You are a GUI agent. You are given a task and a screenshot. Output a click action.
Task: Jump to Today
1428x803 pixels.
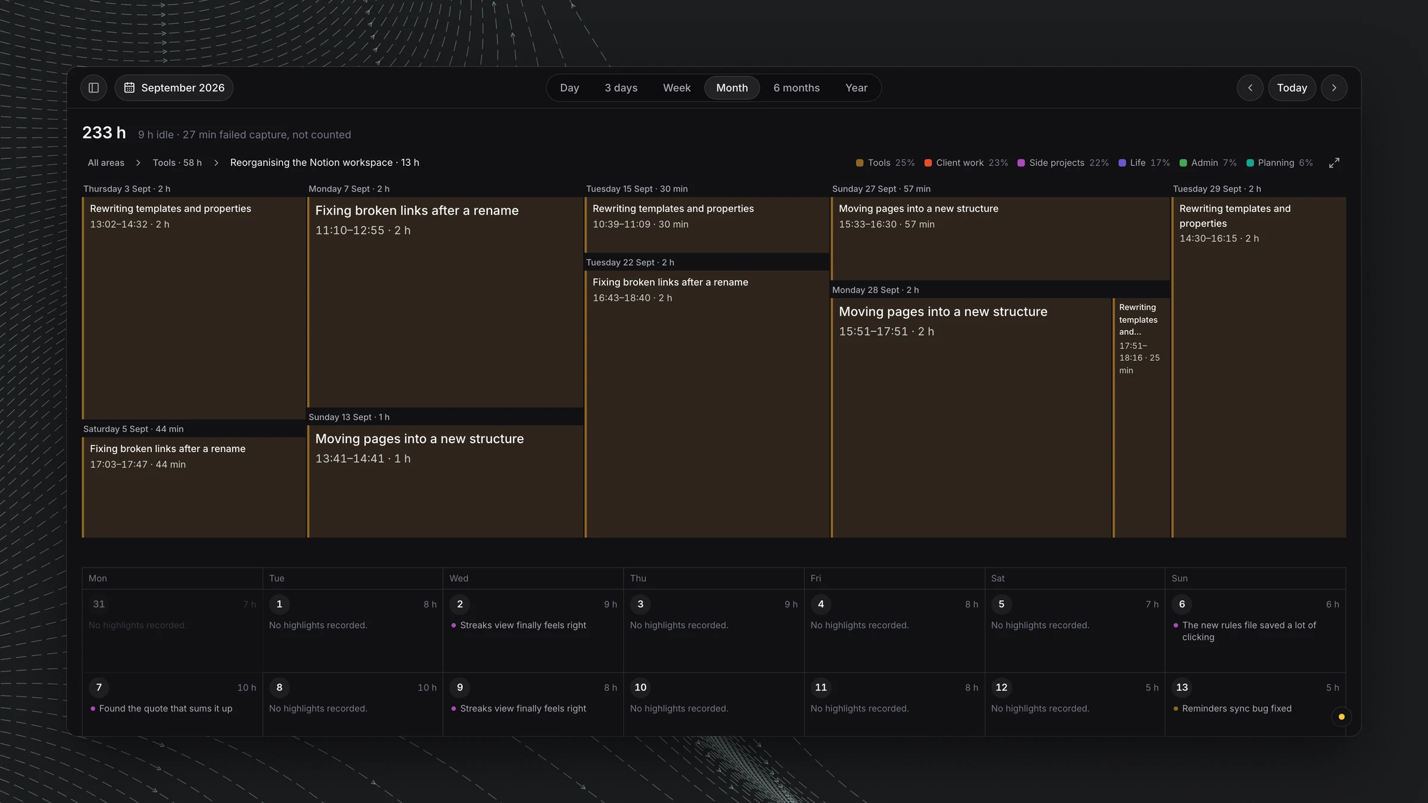coord(1292,87)
